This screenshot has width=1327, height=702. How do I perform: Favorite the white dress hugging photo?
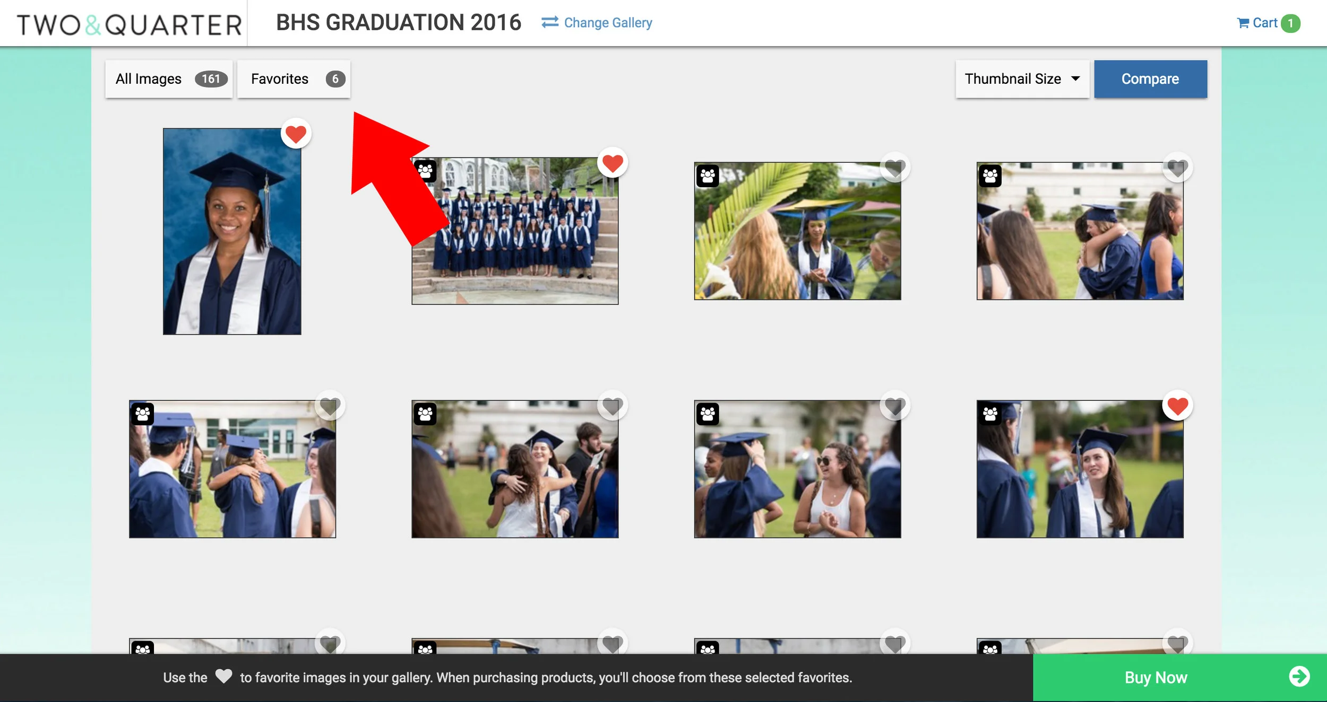click(x=612, y=406)
